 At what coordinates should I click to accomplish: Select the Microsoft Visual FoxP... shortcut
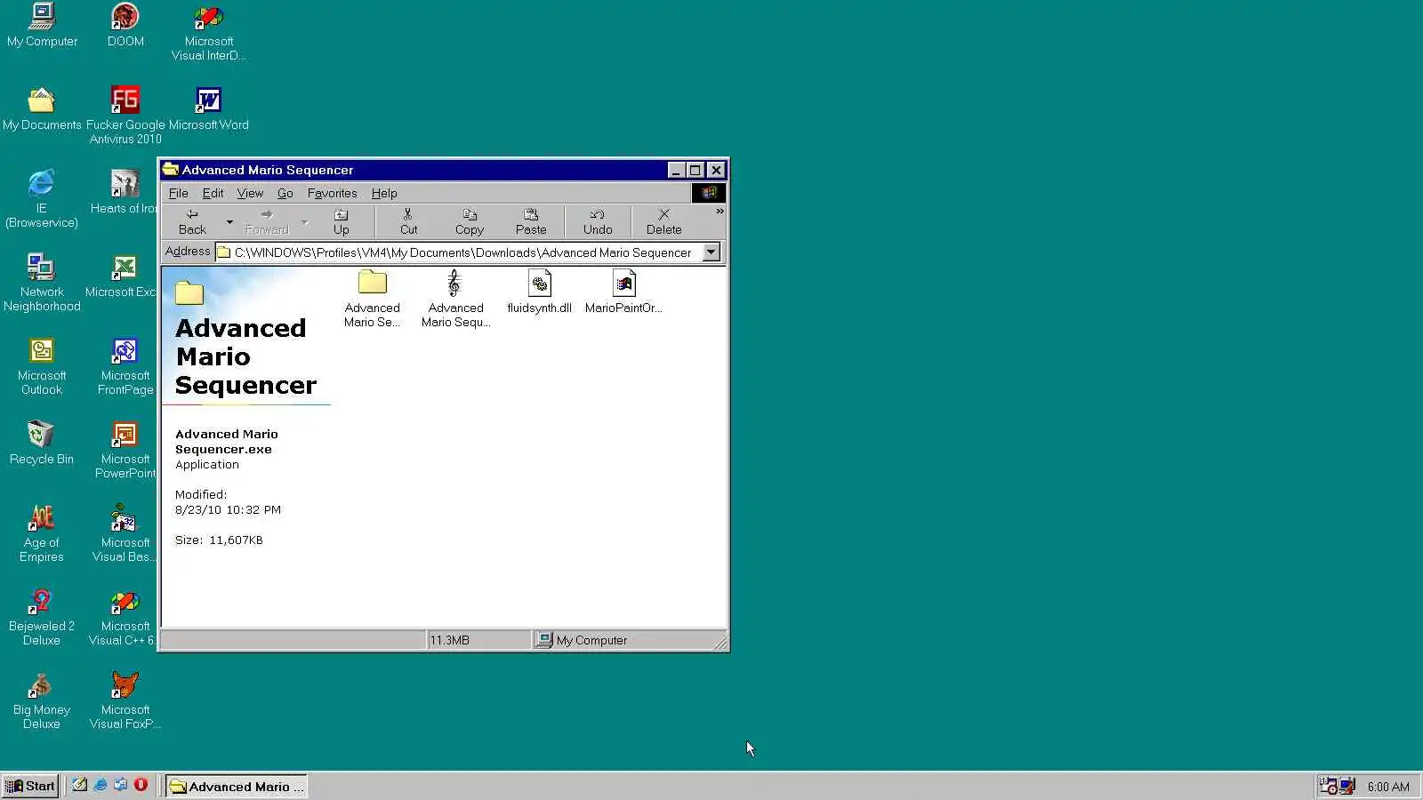click(x=125, y=700)
